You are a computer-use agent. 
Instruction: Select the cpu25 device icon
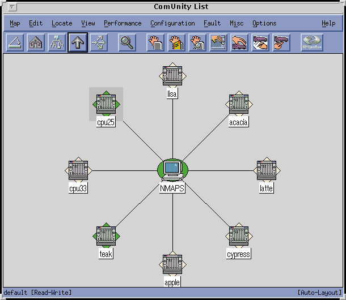pos(106,104)
